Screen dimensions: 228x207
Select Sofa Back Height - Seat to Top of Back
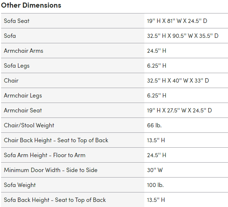click(55, 200)
